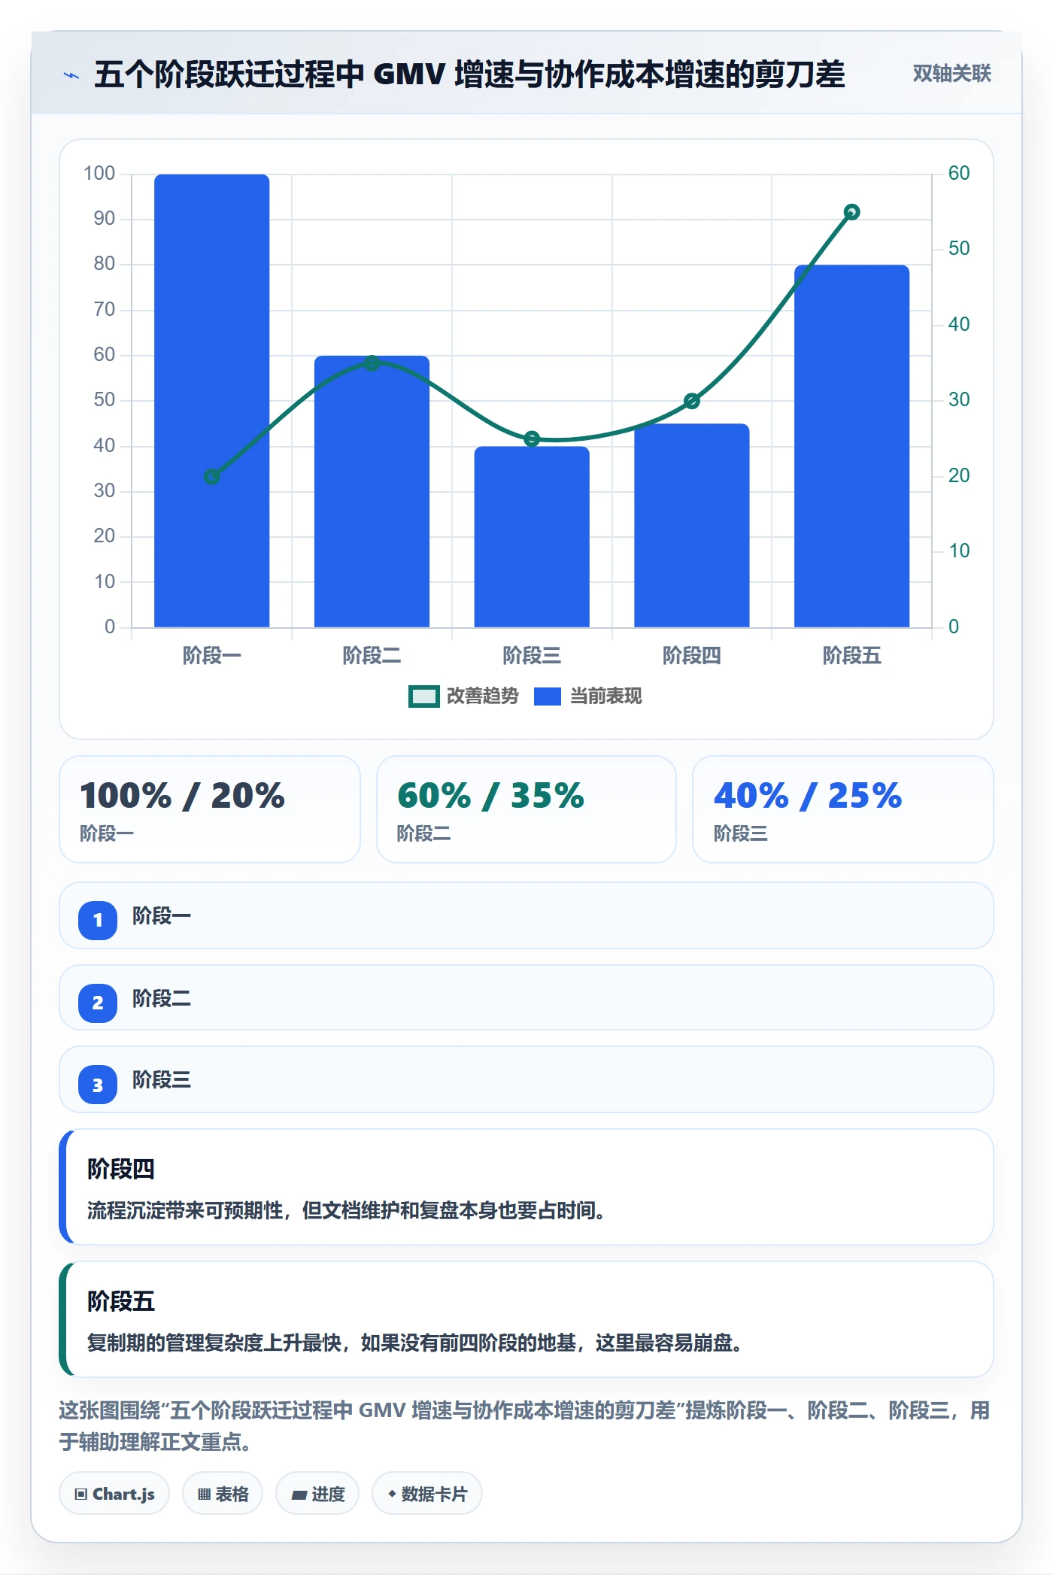This screenshot has height=1575, width=1053.
Task: Click the left axis value 100
Action: [x=99, y=174]
